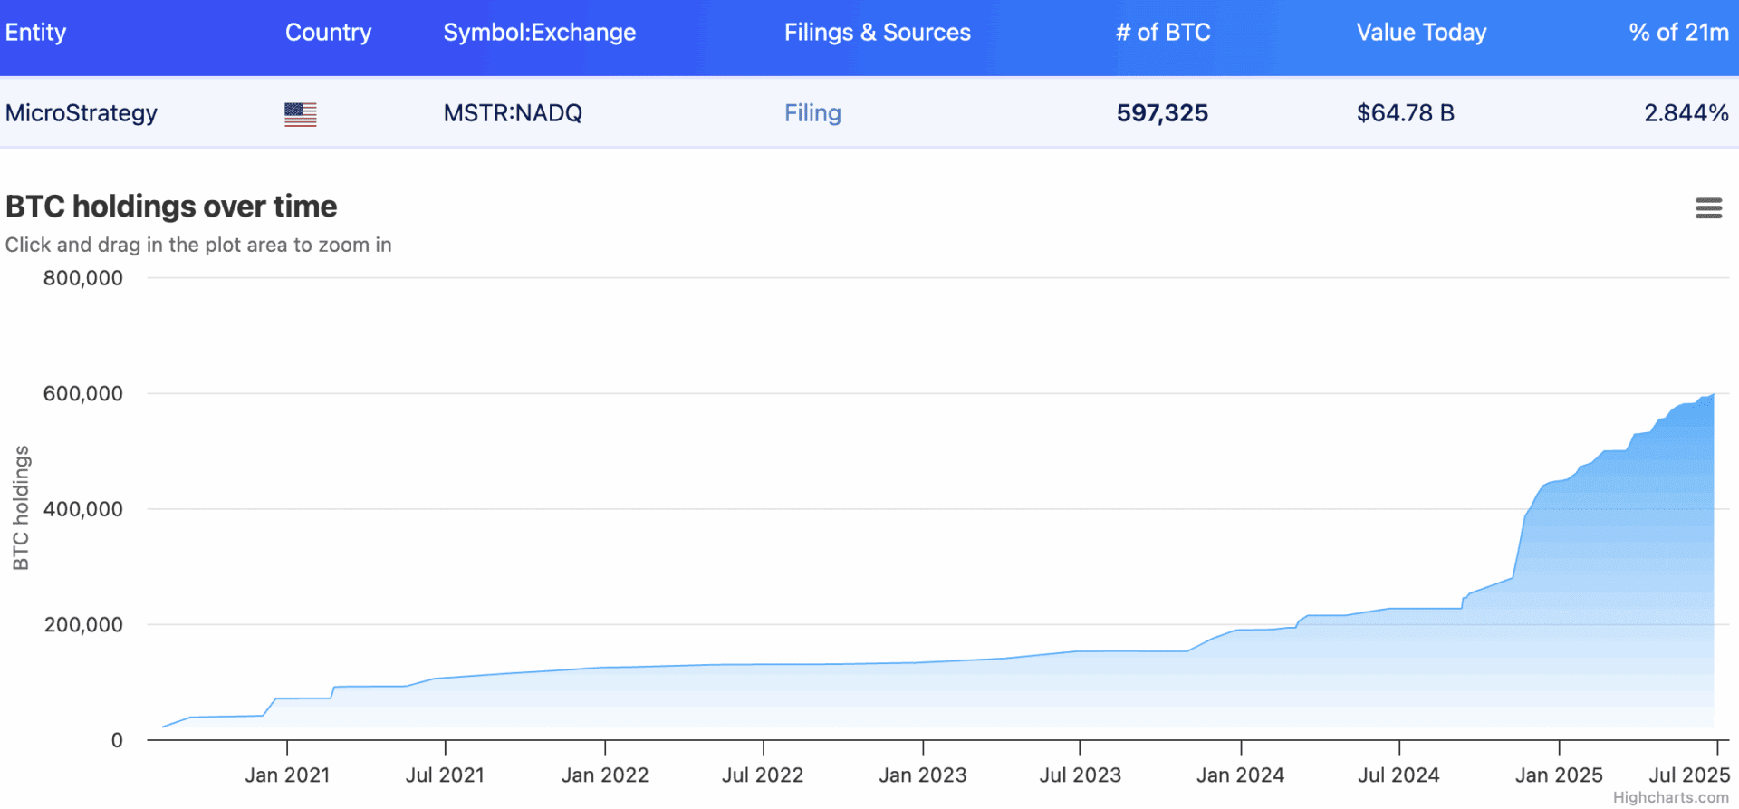Image resolution: width=1739 pixels, height=809 pixels.
Task: Click the BTC holdings over time title
Action: pyautogui.click(x=171, y=207)
